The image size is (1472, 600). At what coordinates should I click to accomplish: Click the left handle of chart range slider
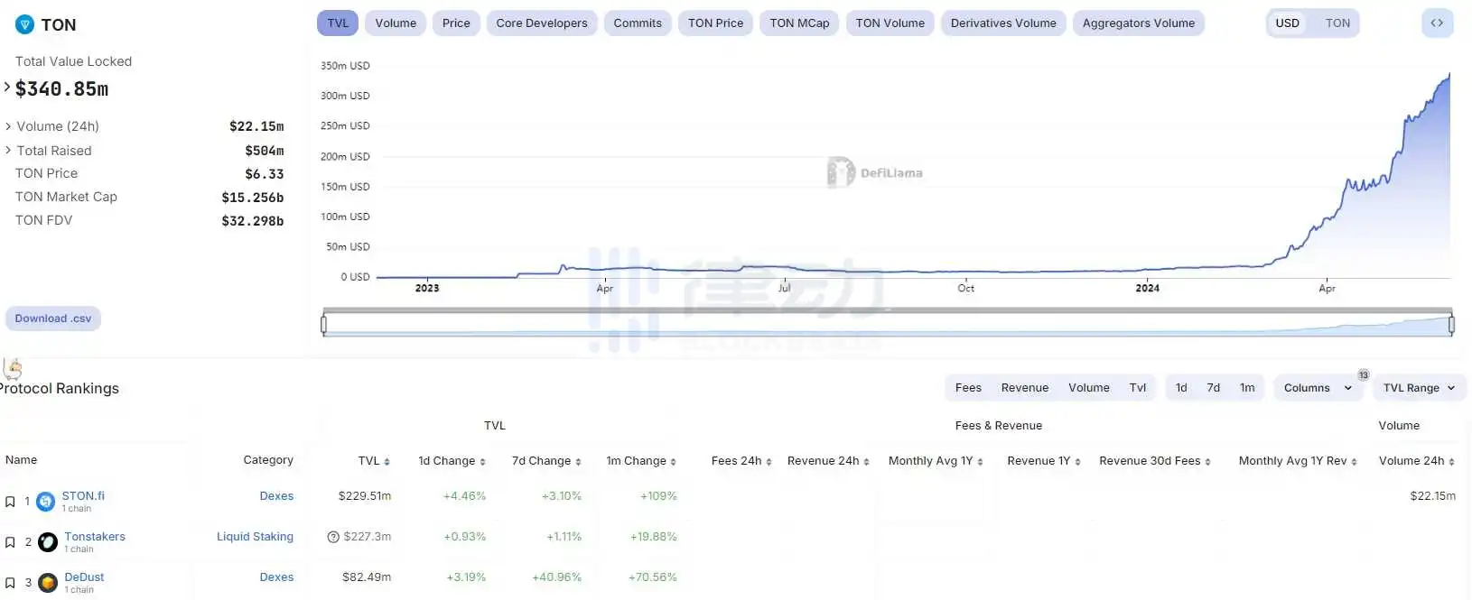(323, 324)
